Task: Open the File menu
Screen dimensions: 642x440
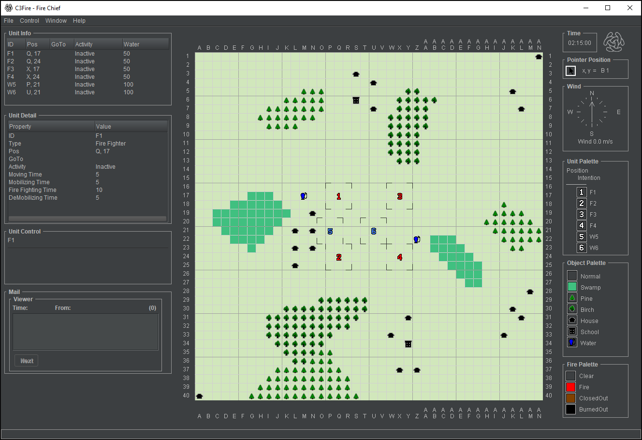Action: coord(9,21)
